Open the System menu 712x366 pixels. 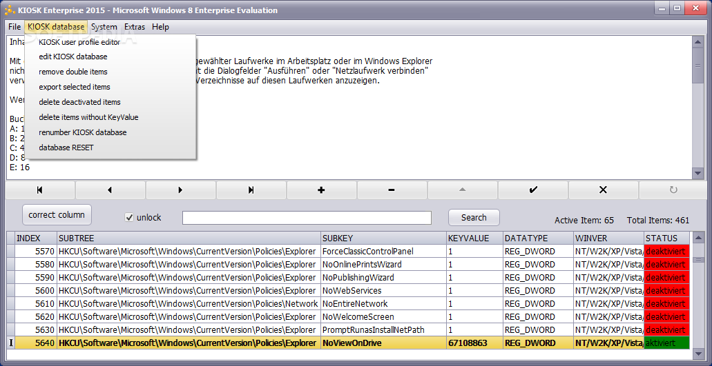[104, 27]
